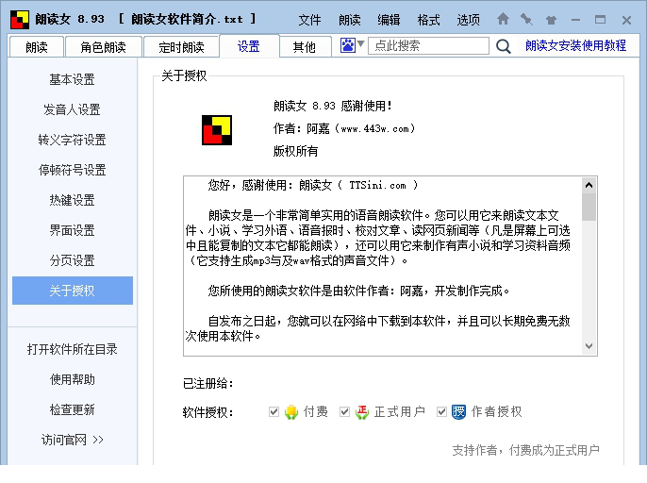Click the Baidu paw search engine icon

pyautogui.click(x=347, y=45)
